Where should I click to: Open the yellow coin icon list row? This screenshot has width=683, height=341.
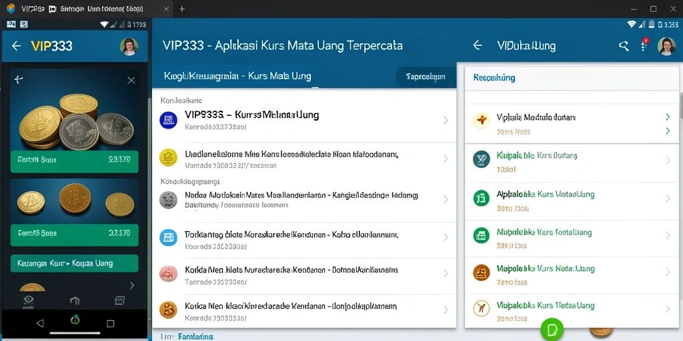coord(304,159)
